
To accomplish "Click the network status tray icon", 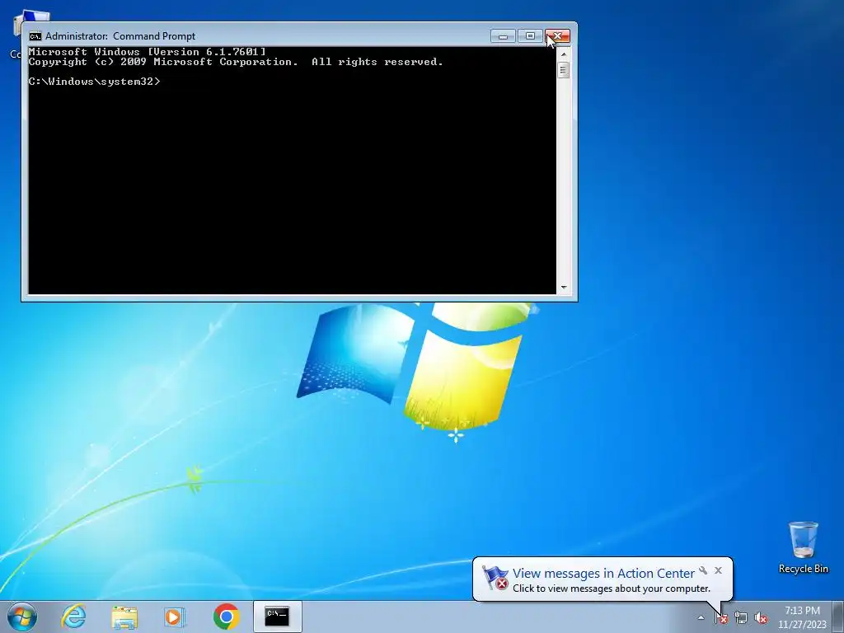I will [741, 618].
